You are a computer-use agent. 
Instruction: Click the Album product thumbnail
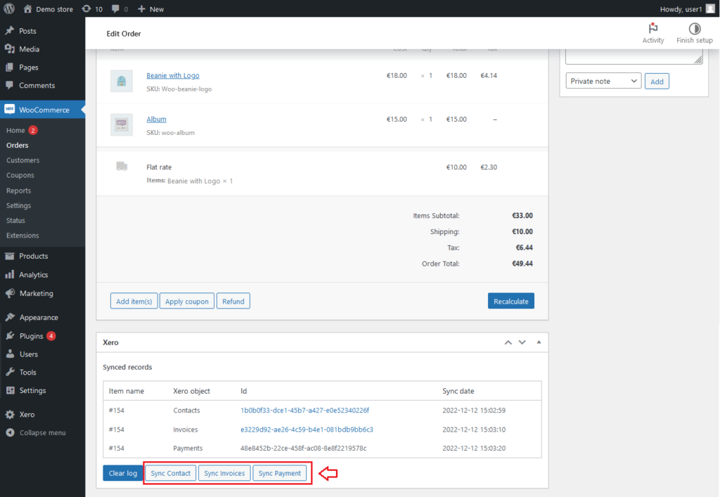click(x=121, y=124)
